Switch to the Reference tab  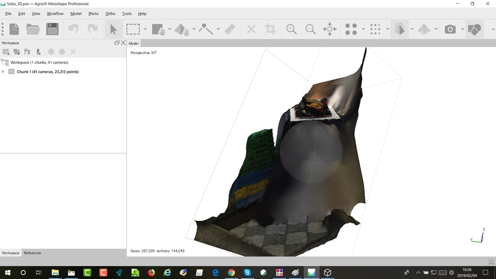pos(32,253)
